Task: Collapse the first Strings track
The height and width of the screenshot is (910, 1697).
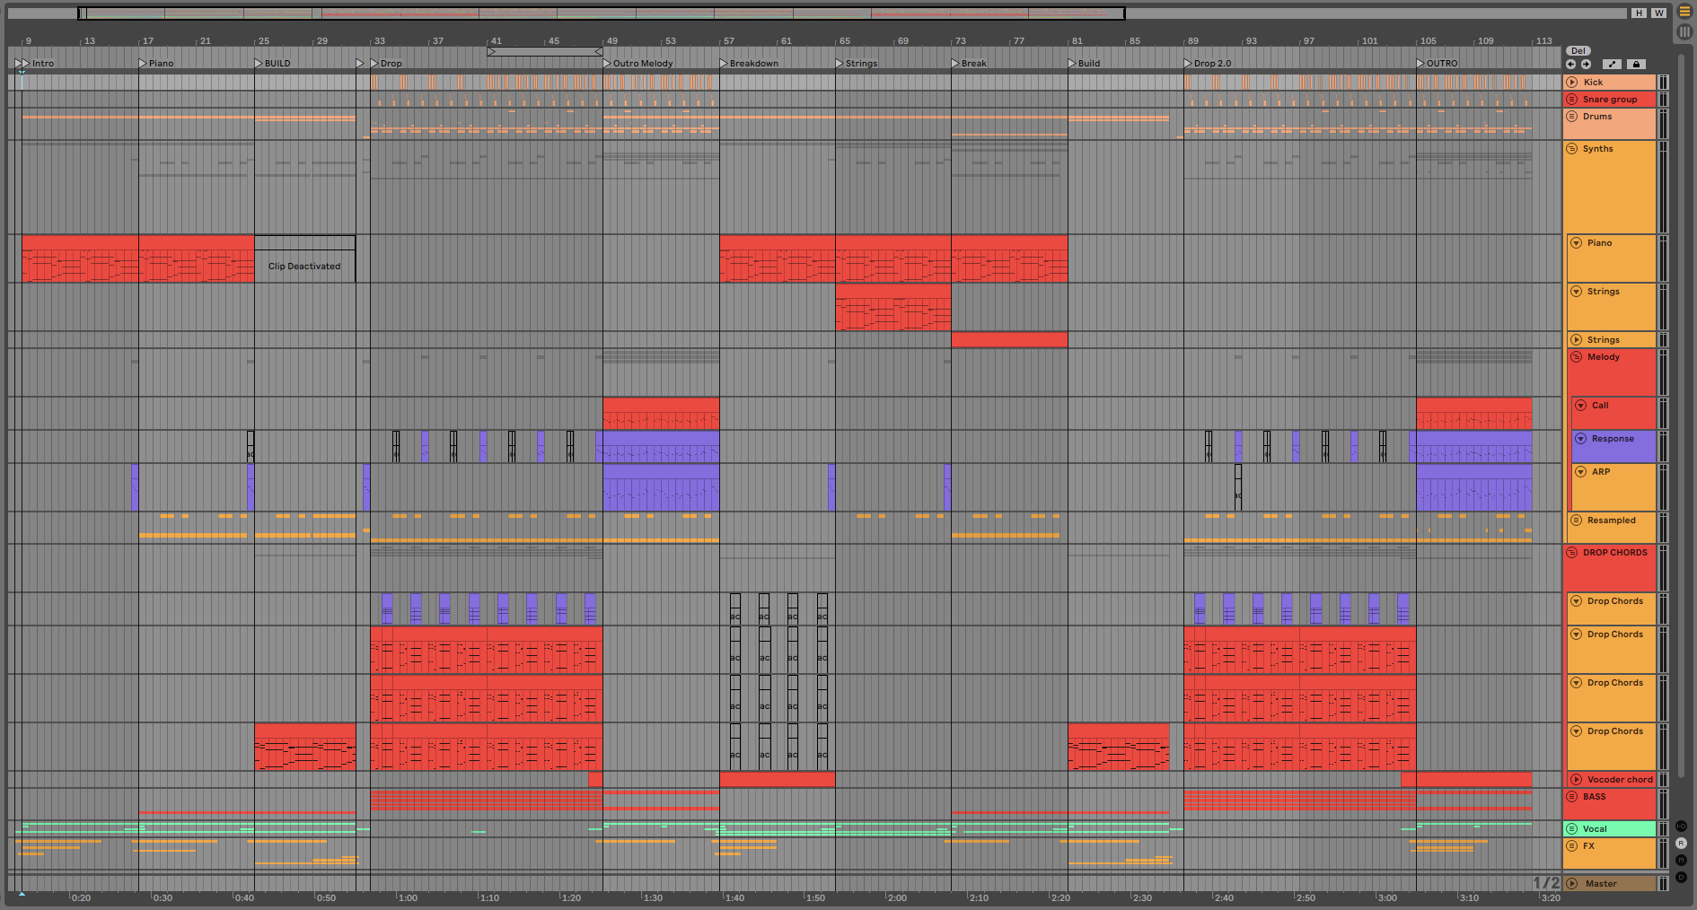Action: coord(1577,292)
